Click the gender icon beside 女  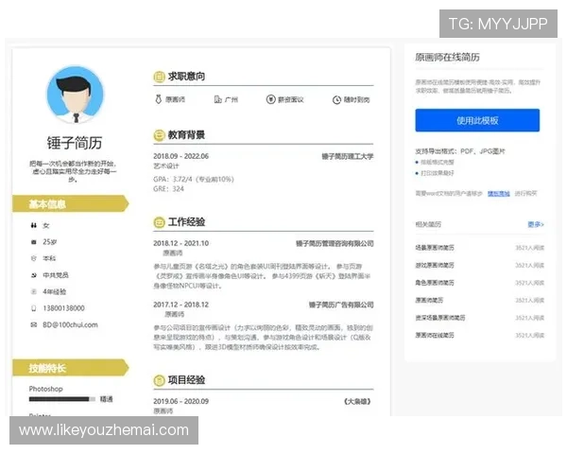[x=34, y=225]
